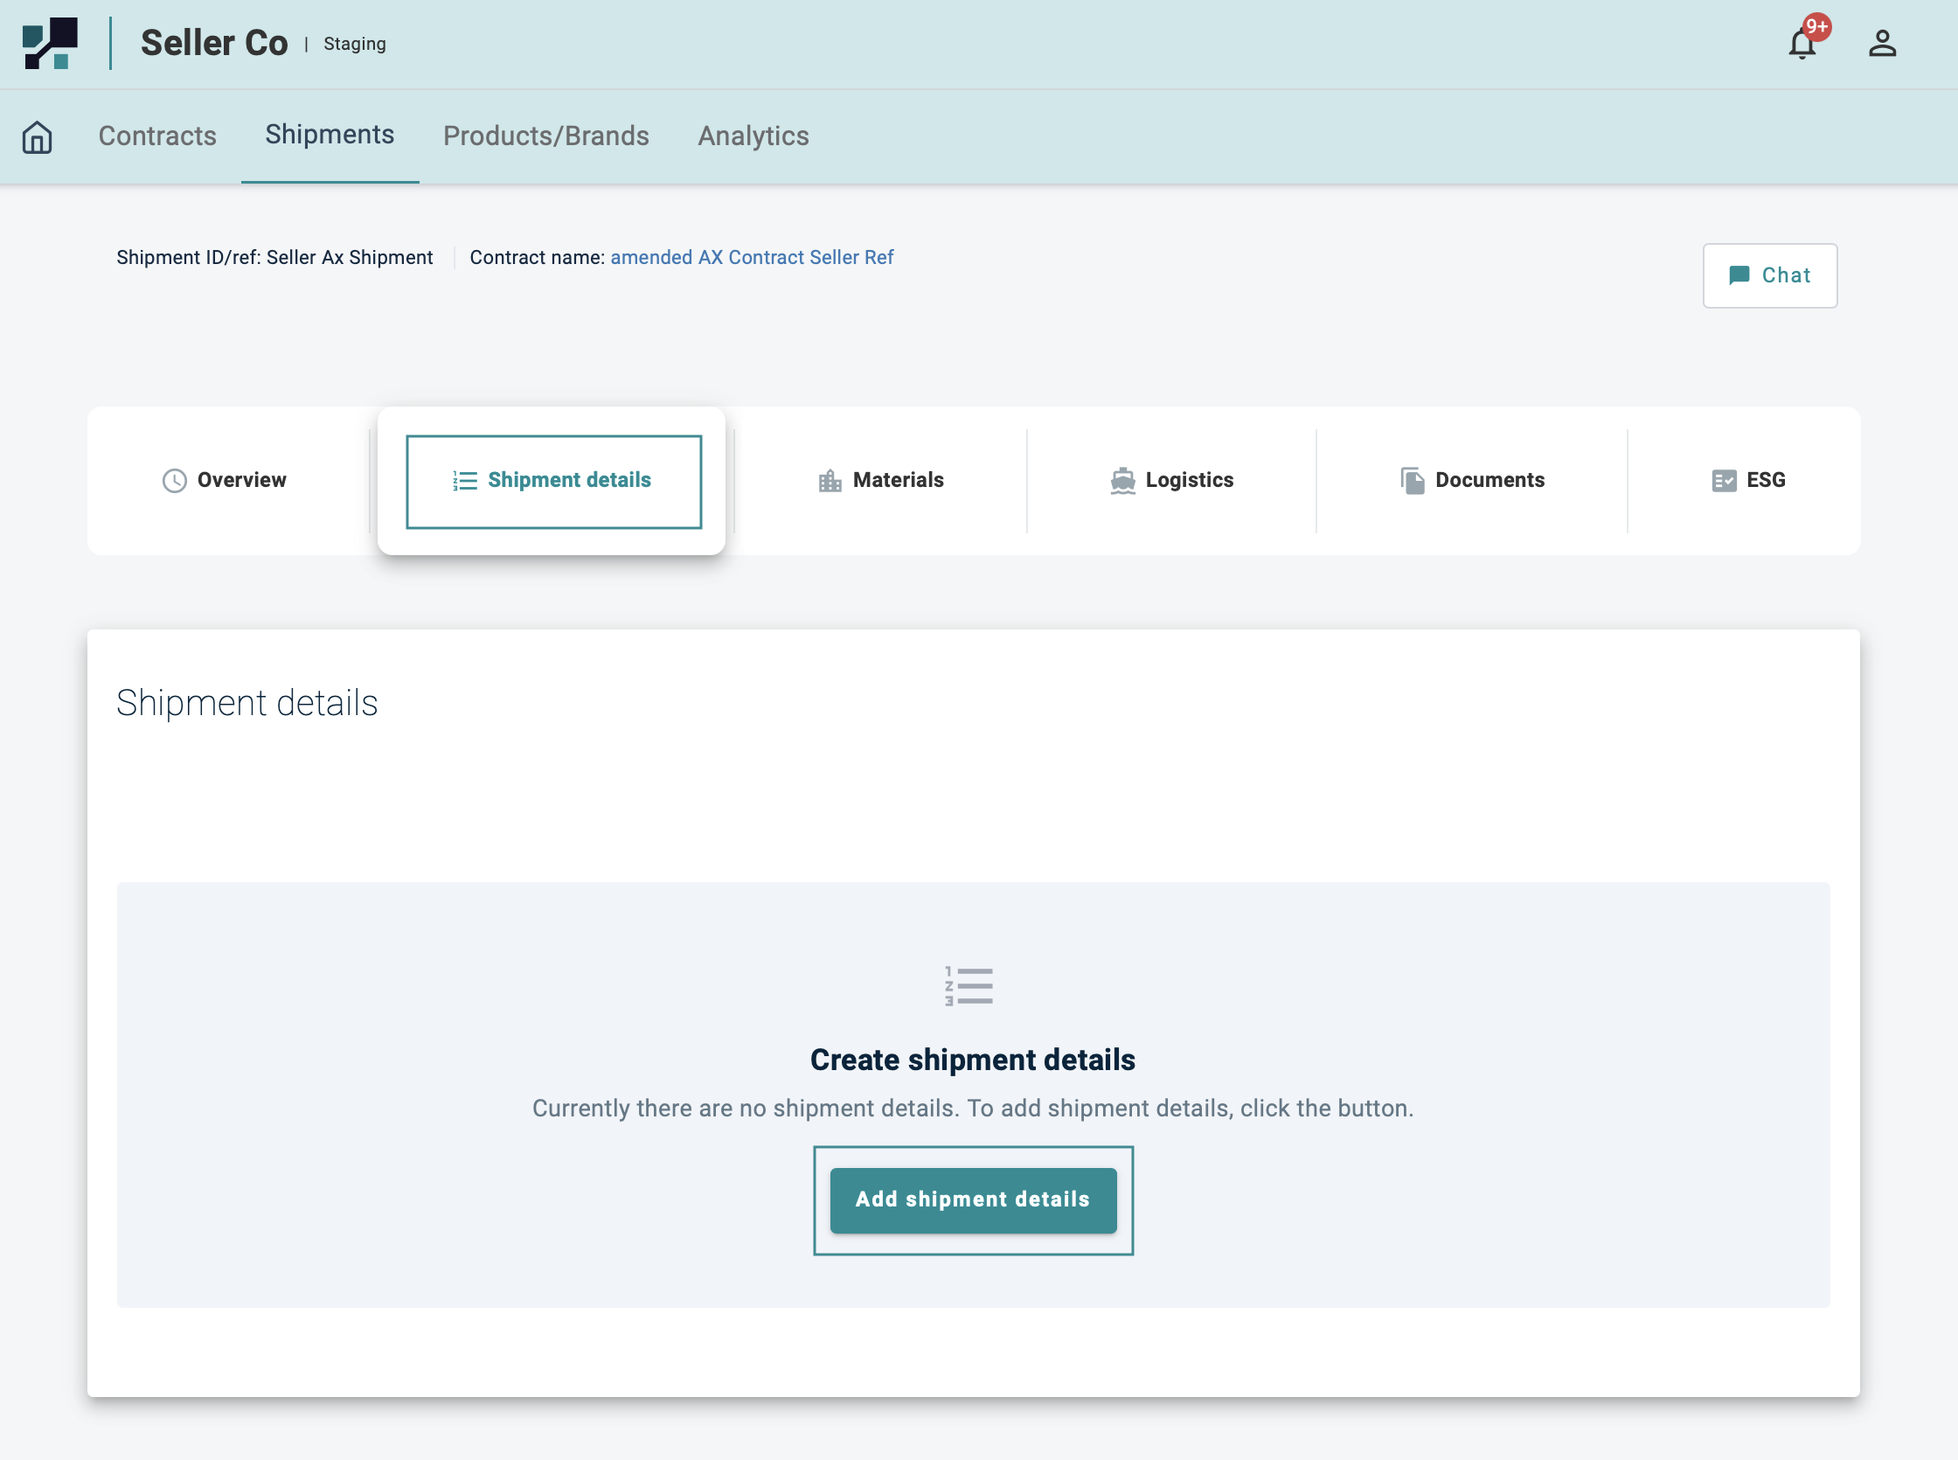
Task: Follow the amended AX Contract Seller Ref link
Action: coord(751,257)
